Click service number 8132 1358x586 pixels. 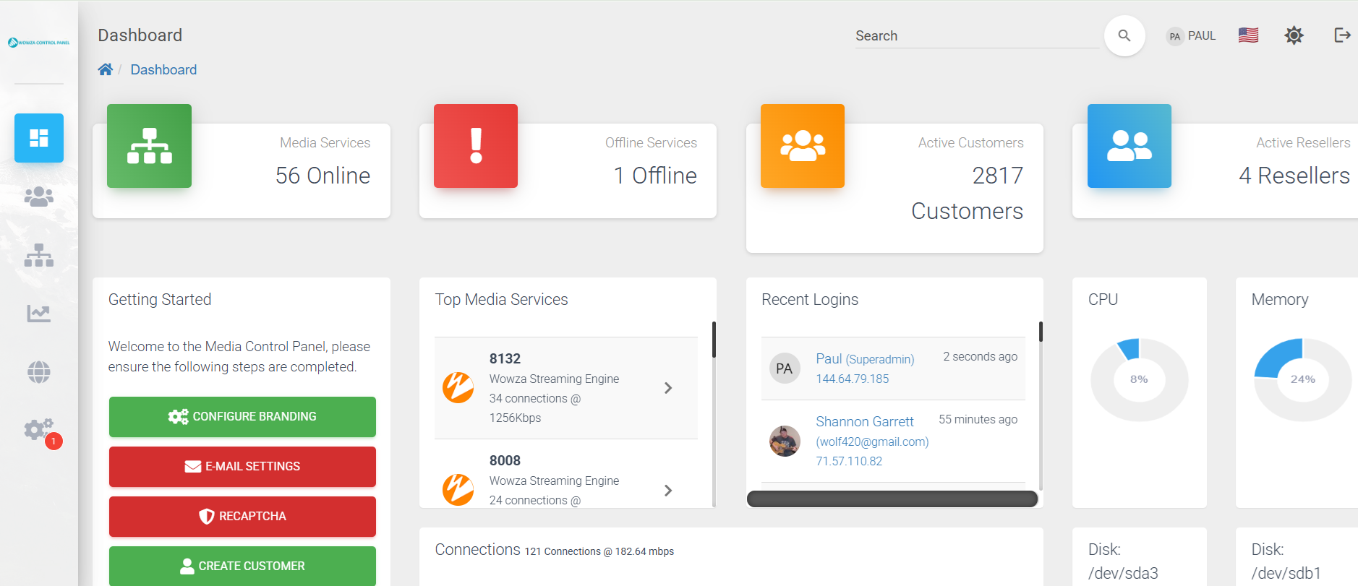[505, 358]
